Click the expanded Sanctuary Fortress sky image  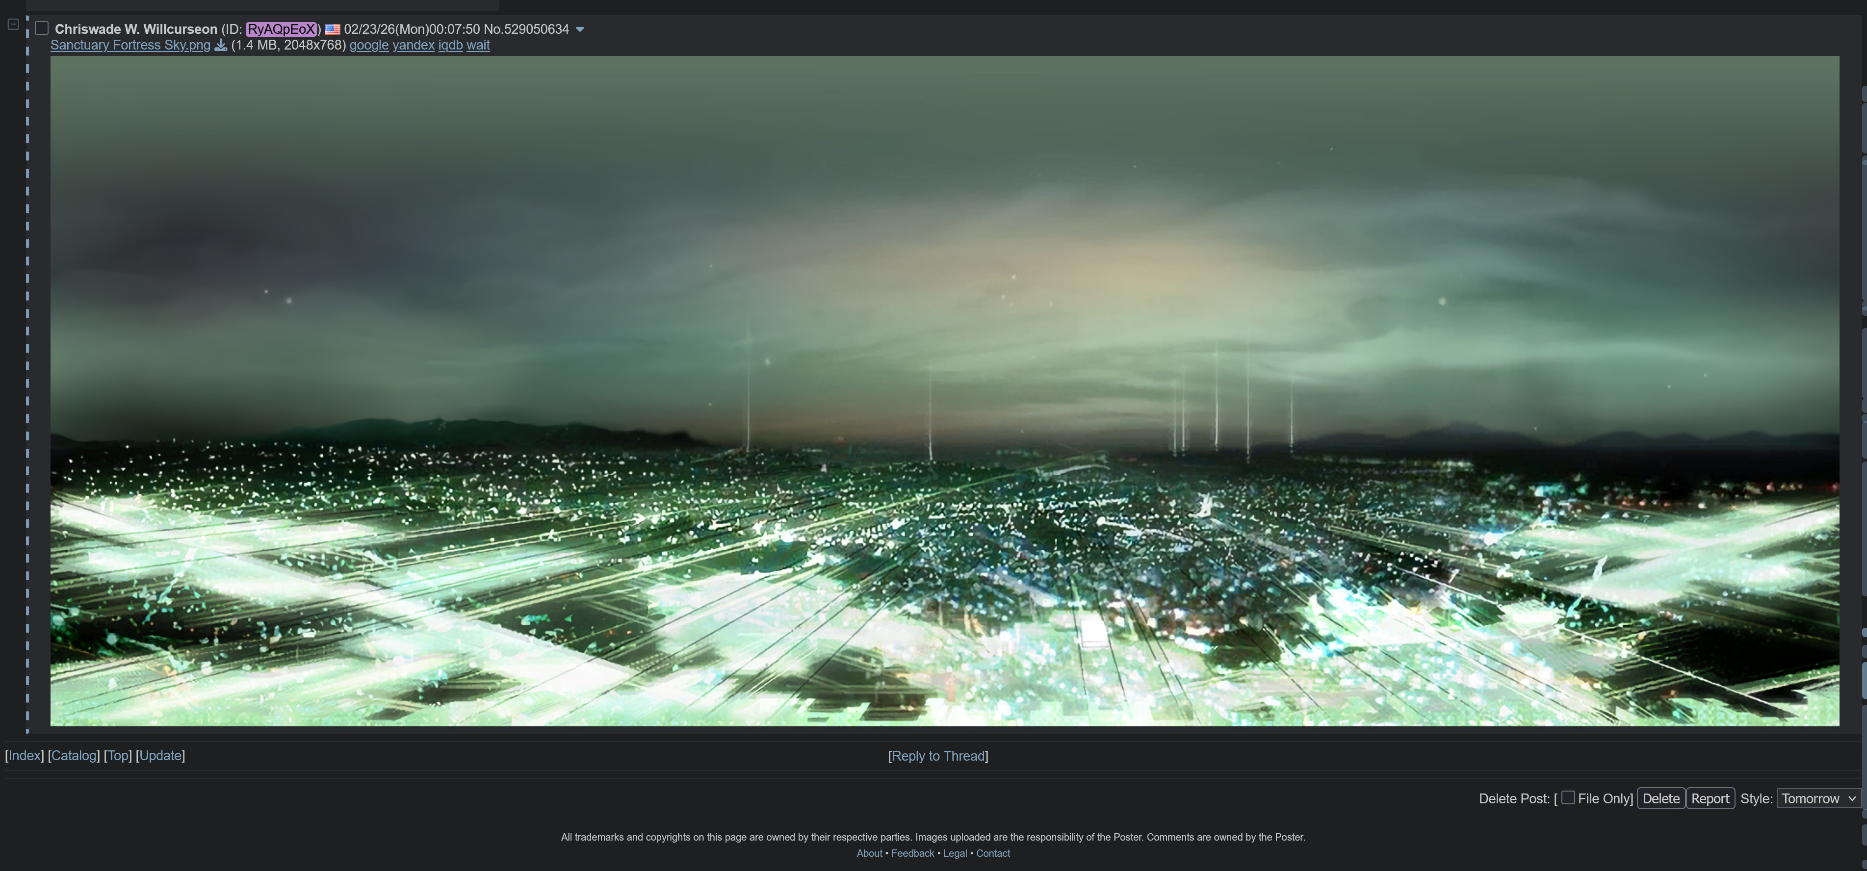click(944, 391)
